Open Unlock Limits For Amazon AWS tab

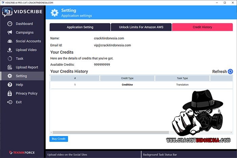[141, 27]
